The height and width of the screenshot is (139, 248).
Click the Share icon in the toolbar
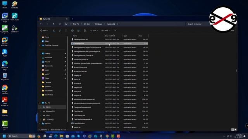coord(78,31)
